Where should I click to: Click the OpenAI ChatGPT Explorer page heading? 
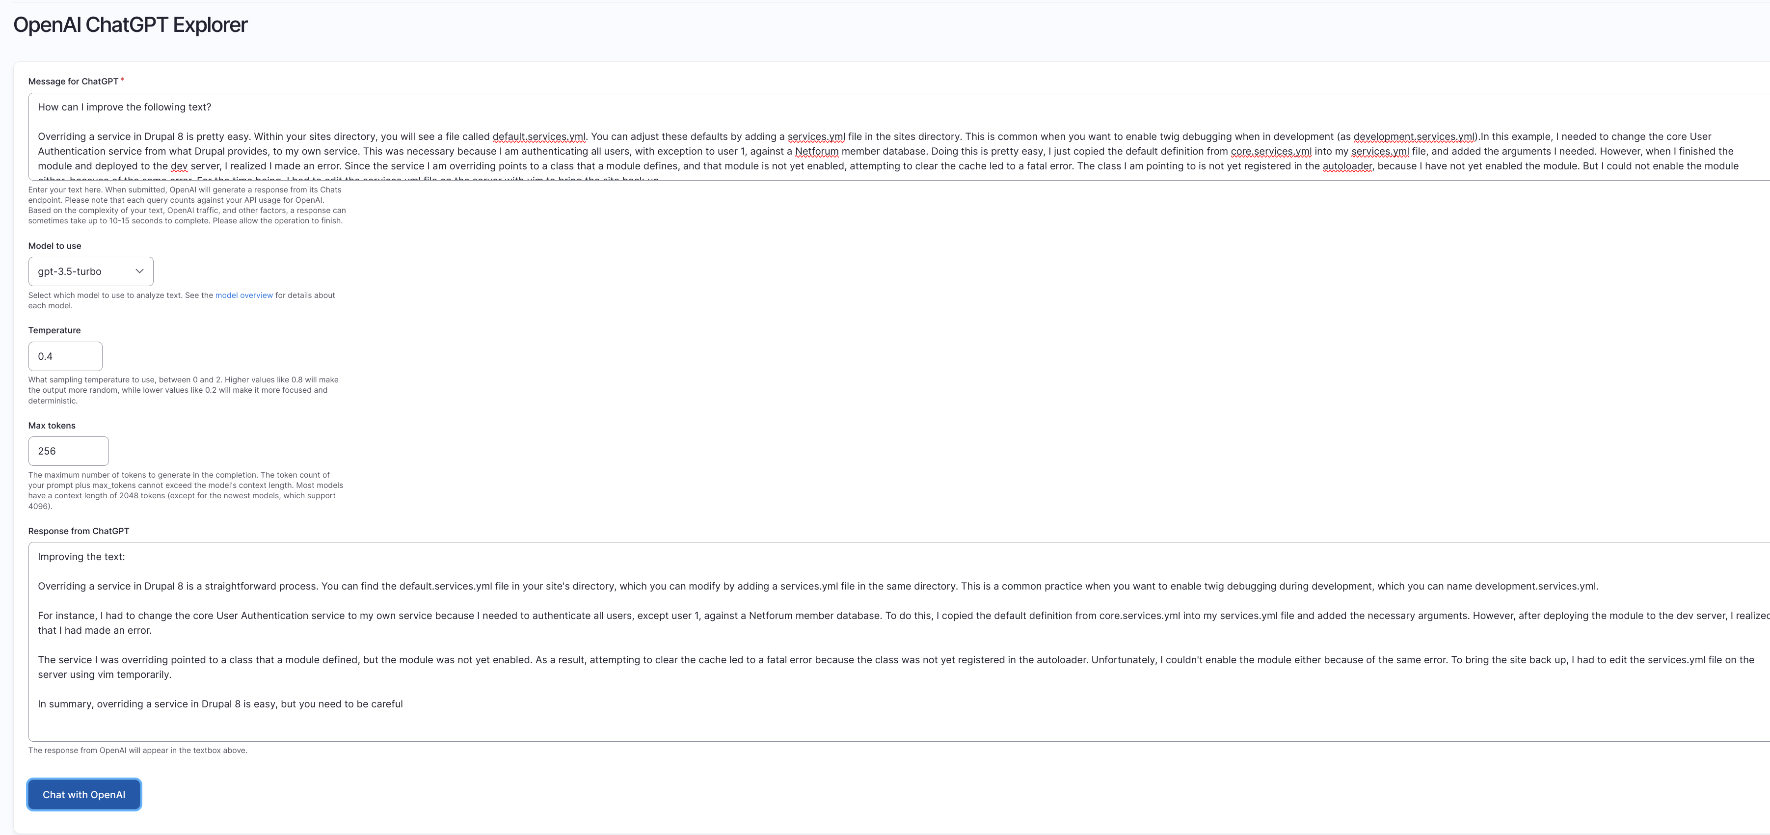[130, 25]
